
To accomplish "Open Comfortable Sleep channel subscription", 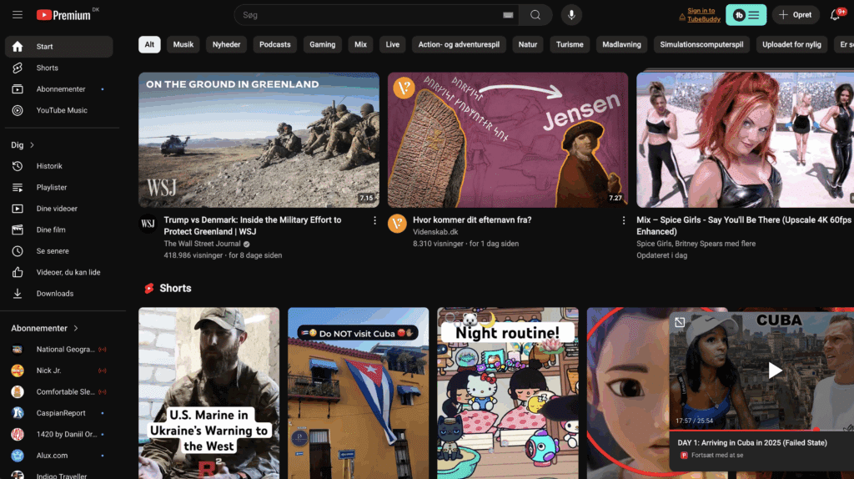I will 59,392.
